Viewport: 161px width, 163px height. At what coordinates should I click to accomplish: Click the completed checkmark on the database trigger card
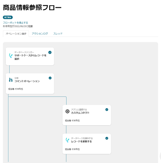pyautogui.click(x=50, y=52)
